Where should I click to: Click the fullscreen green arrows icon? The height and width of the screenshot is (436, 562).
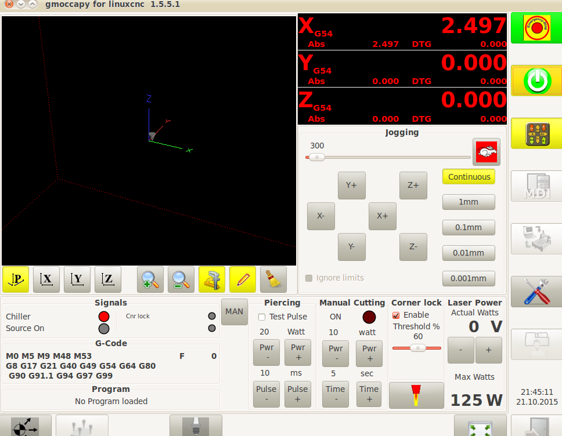[x=480, y=426]
